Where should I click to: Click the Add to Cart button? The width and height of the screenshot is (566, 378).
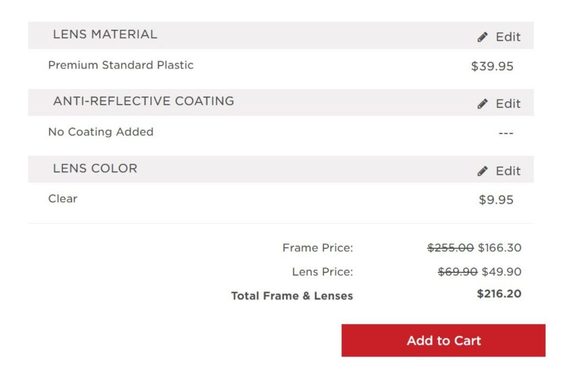tap(443, 340)
